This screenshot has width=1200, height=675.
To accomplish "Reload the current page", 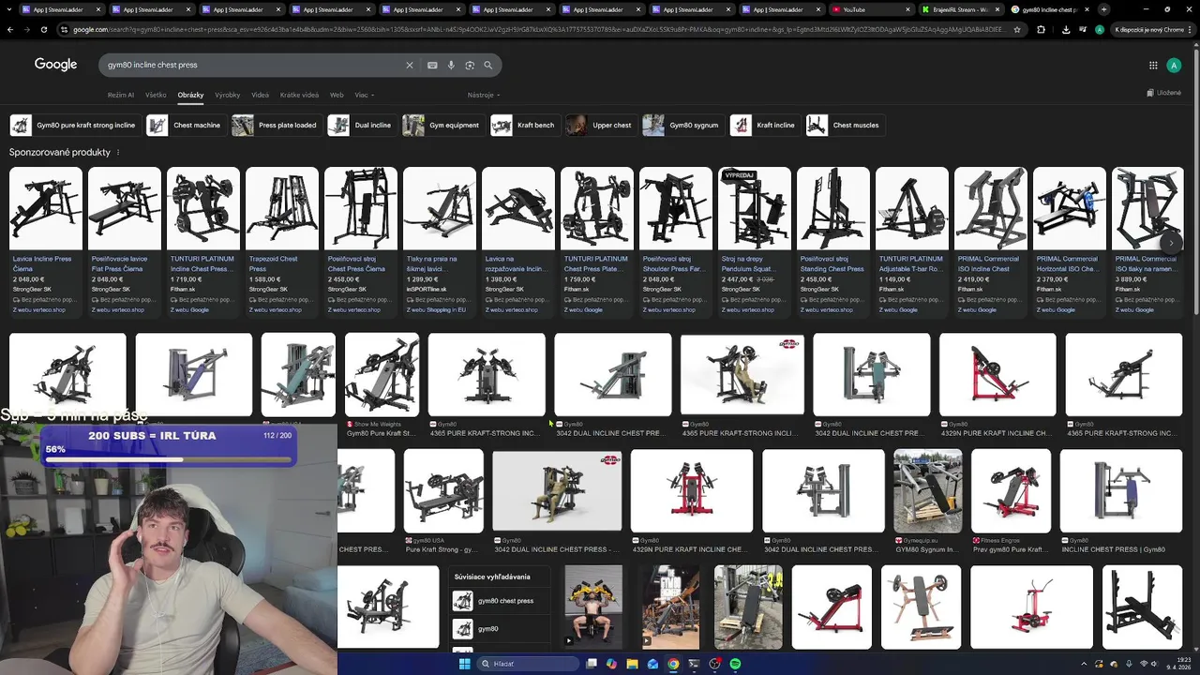I will (43, 29).
